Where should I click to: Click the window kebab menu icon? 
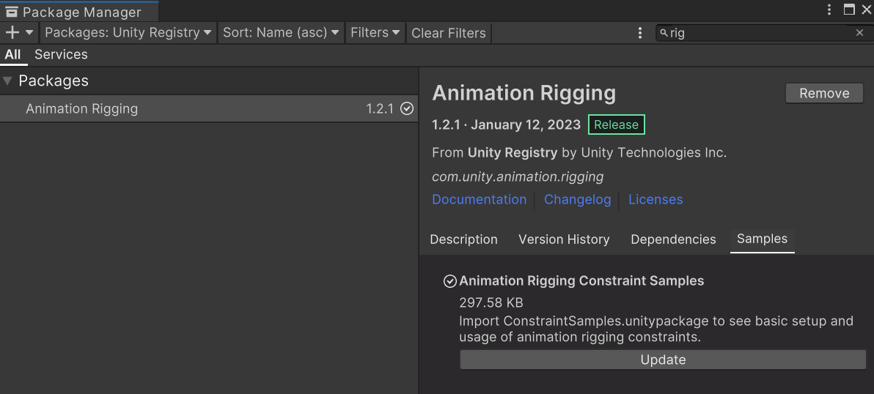829,10
